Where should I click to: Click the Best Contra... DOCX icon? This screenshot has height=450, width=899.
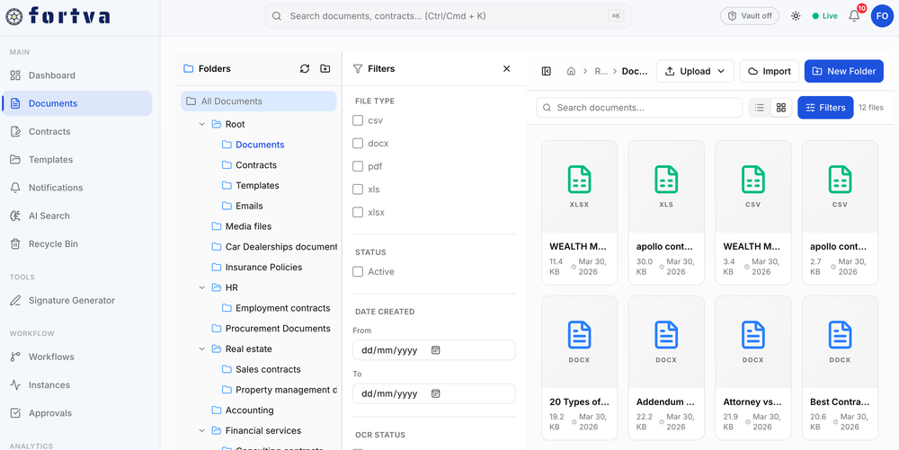[x=840, y=335]
